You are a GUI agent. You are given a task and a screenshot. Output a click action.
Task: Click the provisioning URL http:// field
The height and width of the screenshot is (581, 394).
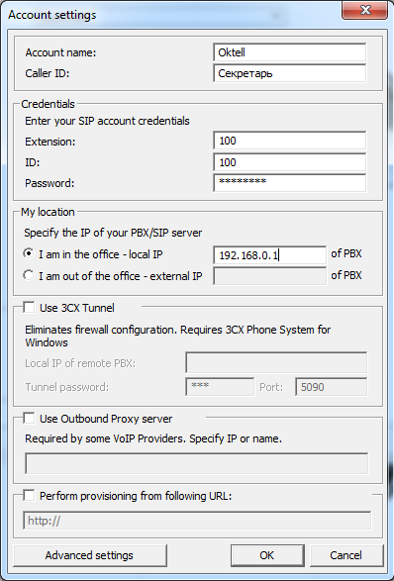pyautogui.click(x=197, y=521)
